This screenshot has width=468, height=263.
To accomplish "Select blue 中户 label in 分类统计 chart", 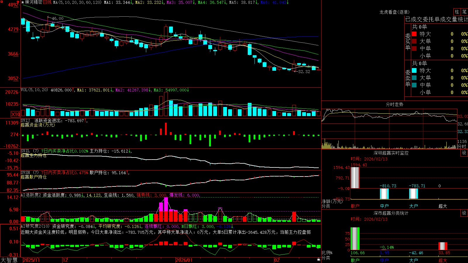I will pos(384,260).
